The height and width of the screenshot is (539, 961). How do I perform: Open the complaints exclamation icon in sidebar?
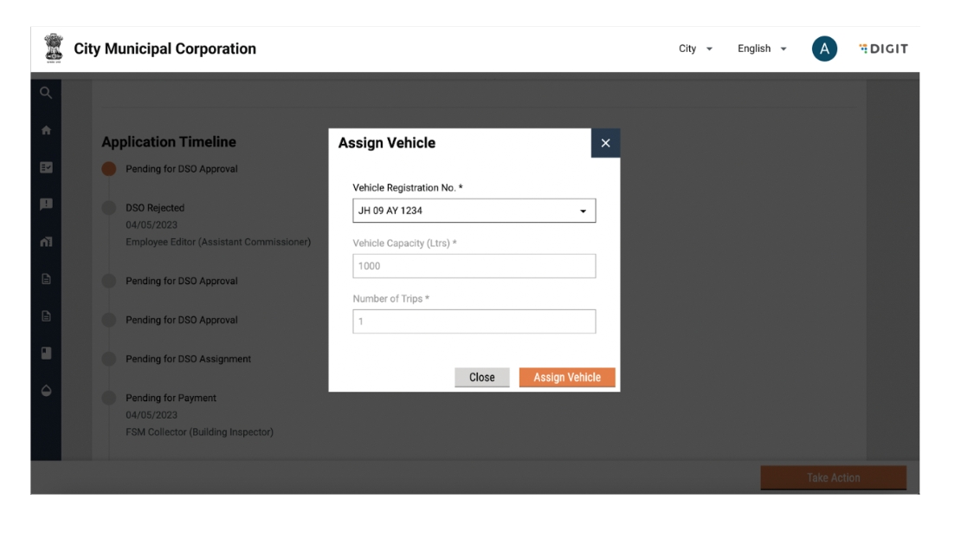[x=46, y=205]
